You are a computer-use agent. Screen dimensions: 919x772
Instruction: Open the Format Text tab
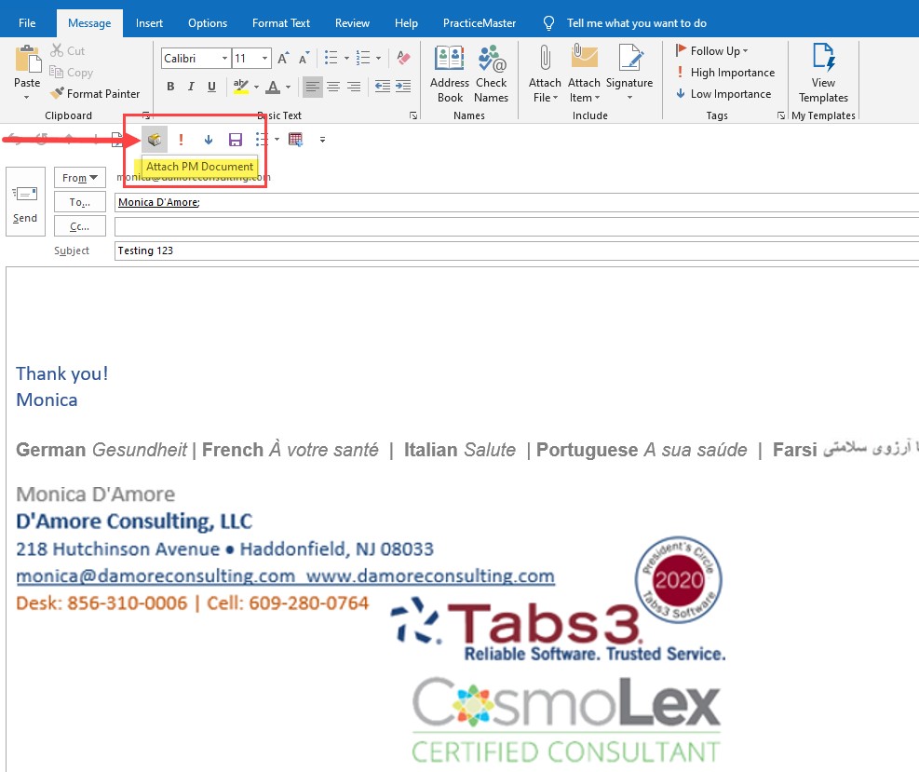pos(281,23)
